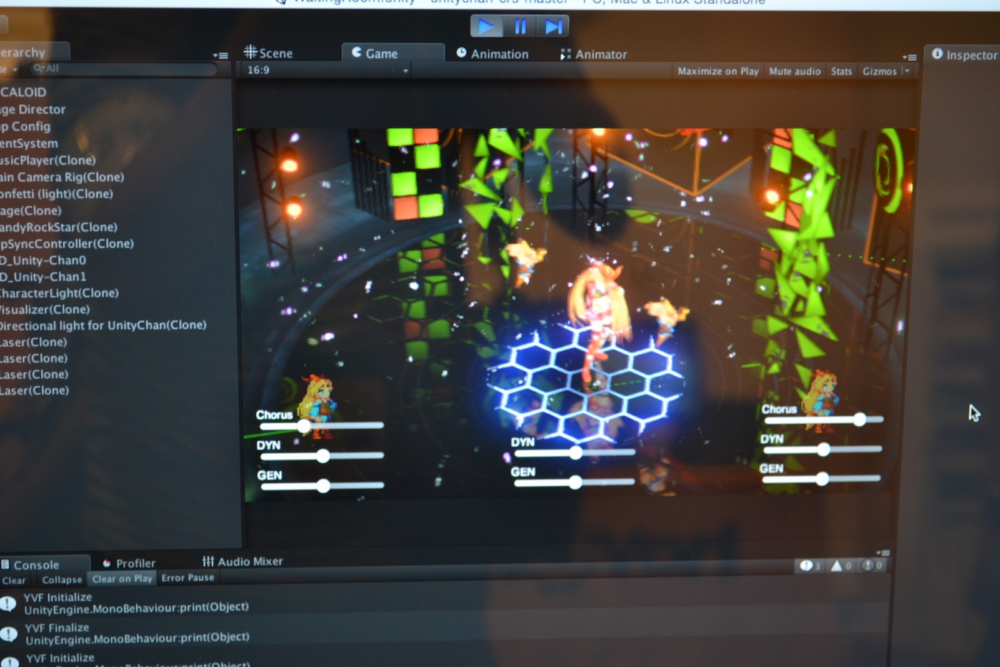Screen dimensions: 1000x667
Task: Click the Hierarchy search field
Action: [124, 68]
